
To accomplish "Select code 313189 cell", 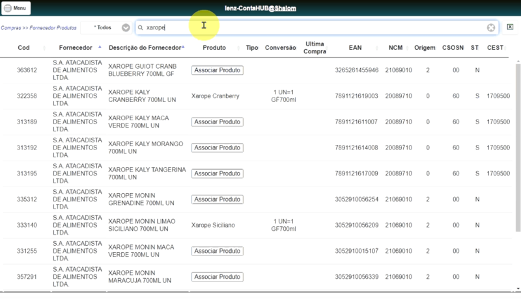I will (27, 122).
